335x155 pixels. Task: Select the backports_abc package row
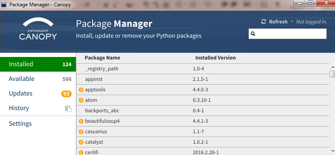click(x=203, y=111)
